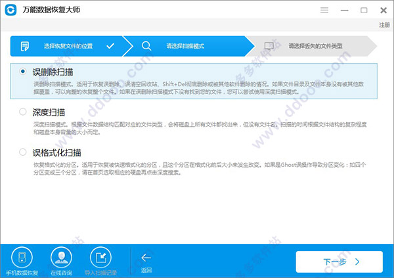Click the 误格式化扫描 heading text
This screenshot has height=278, width=394.
pos(56,152)
